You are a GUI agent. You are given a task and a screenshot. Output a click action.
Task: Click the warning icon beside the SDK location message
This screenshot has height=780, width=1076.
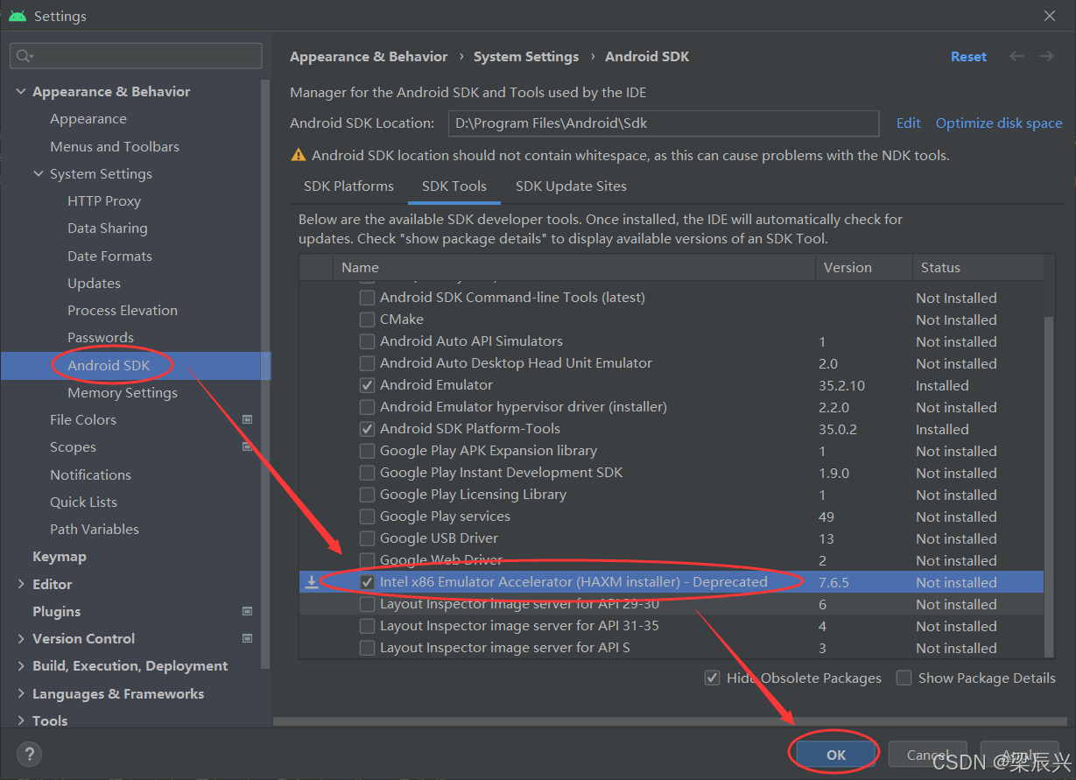(x=299, y=155)
